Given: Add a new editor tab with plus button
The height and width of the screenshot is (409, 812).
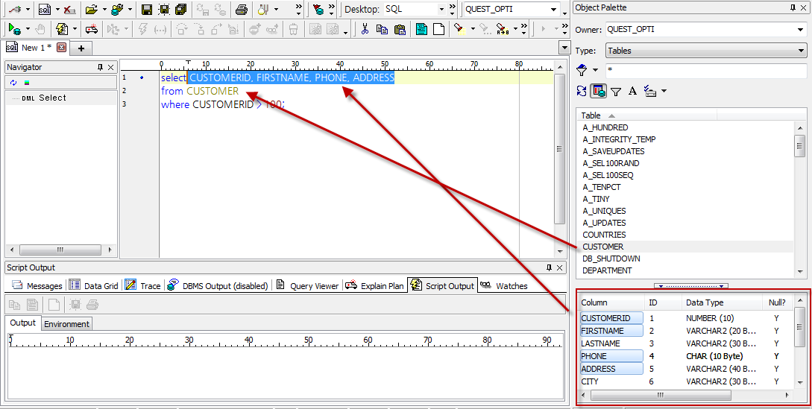Looking at the screenshot, I should pyautogui.click(x=81, y=48).
